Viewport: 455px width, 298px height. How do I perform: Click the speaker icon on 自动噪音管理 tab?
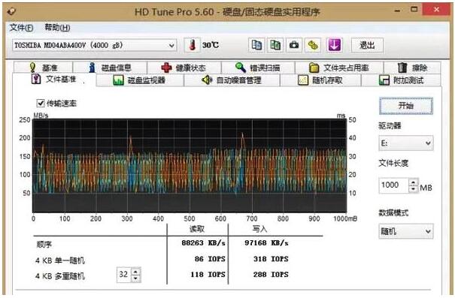[x=207, y=80]
